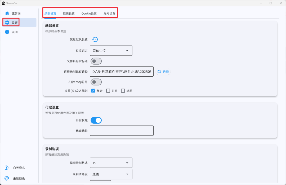Screen dimensions: 286x185
Task: Toggle the 去除emoji符号 switch
Action: point(96,82)
